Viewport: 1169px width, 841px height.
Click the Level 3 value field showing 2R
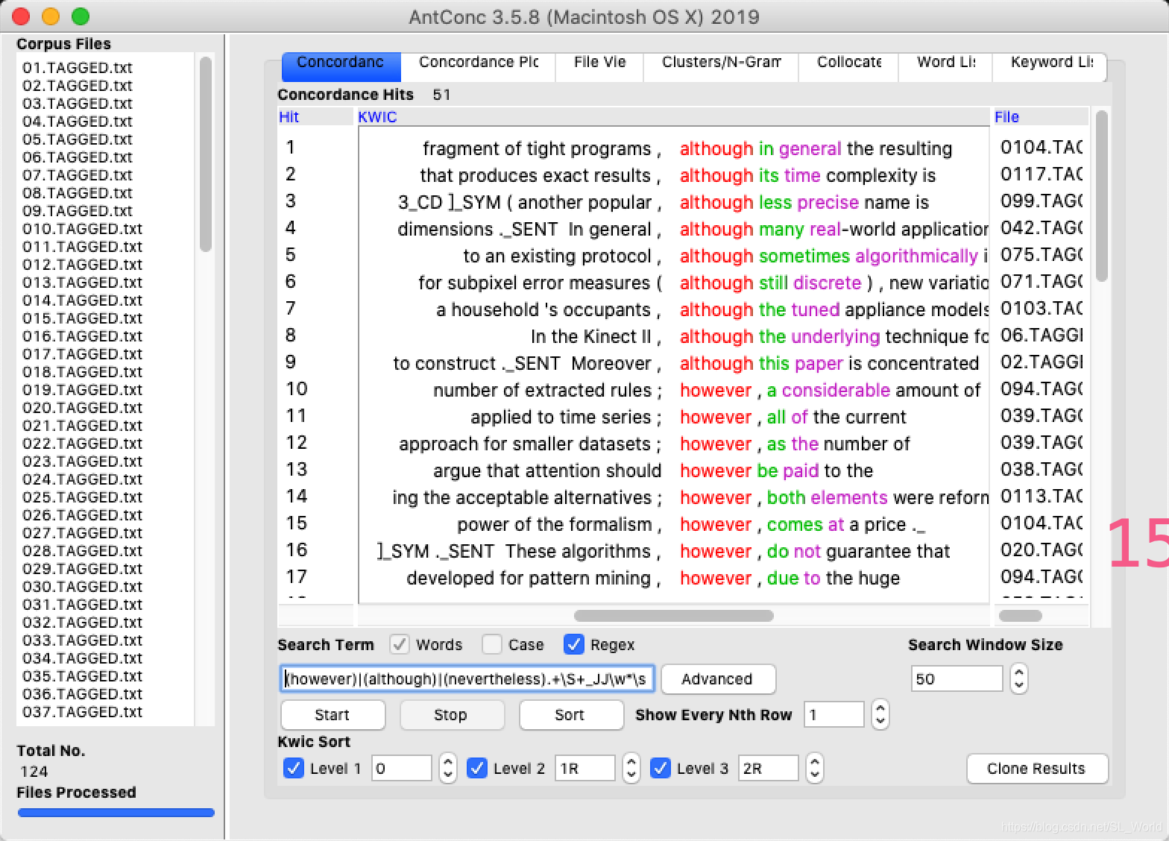pos(769,768)
